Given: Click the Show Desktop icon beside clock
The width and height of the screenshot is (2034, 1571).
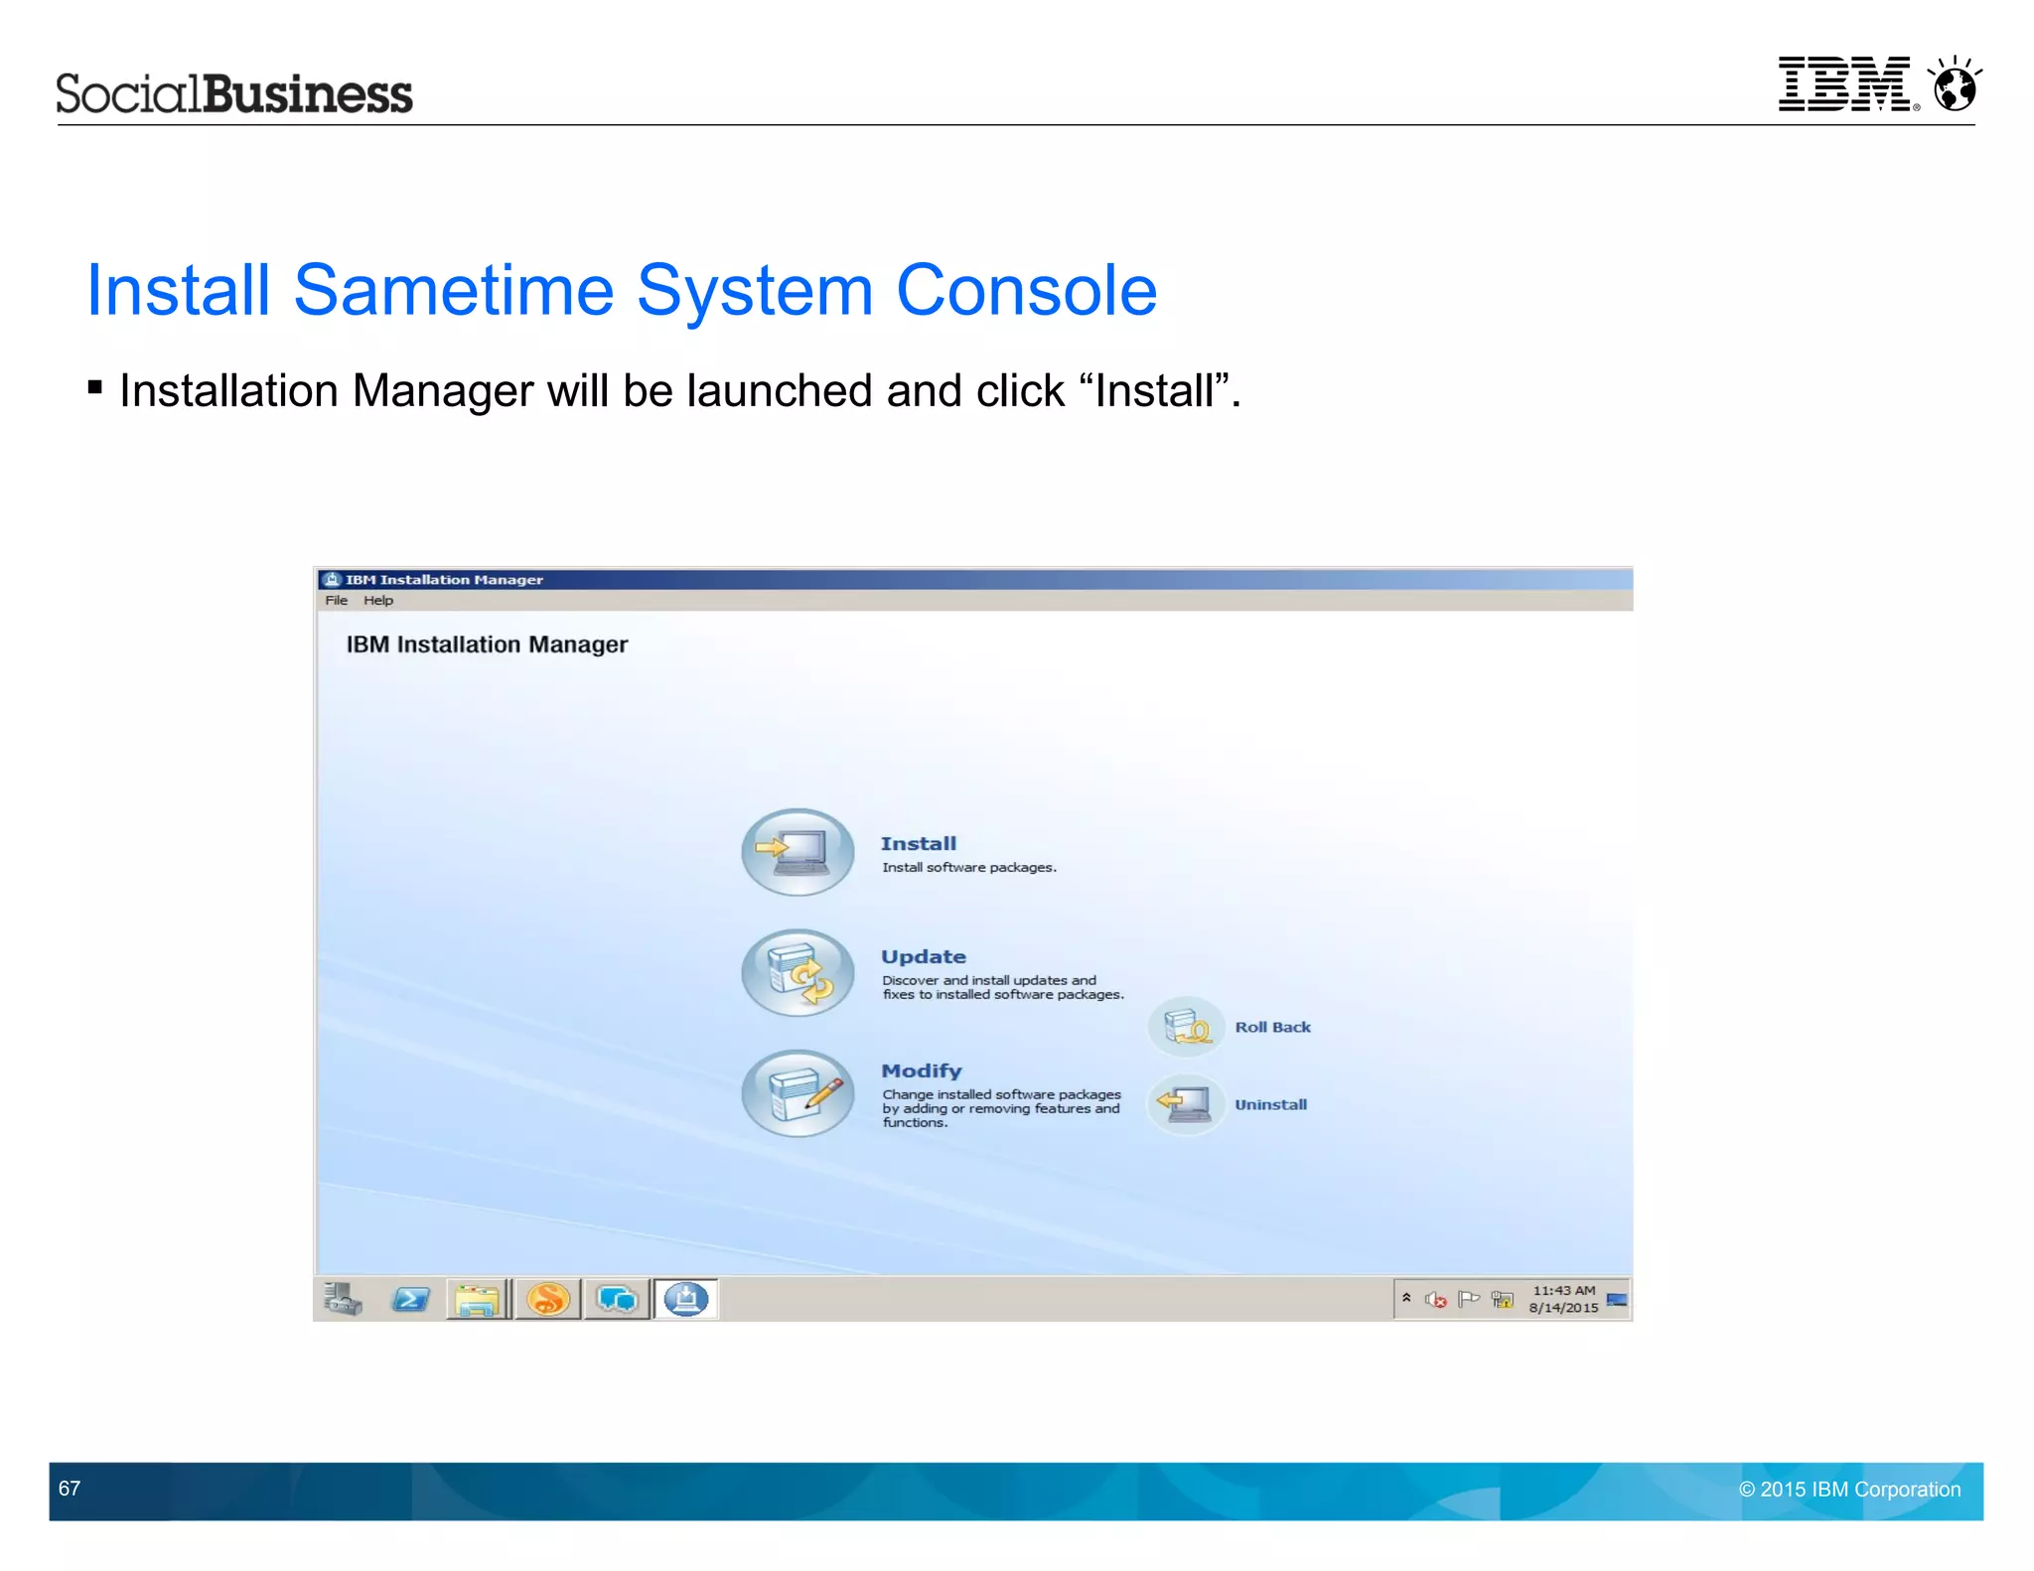Looking at the screenshot, I should (x=1617, y=1299).
